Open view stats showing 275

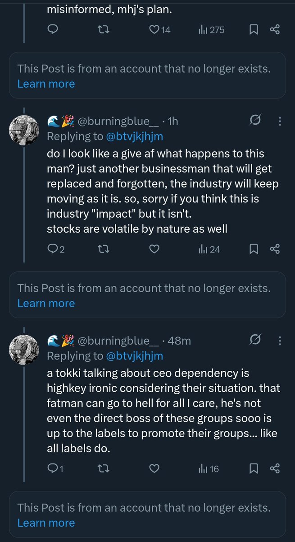tap(211, 30)
